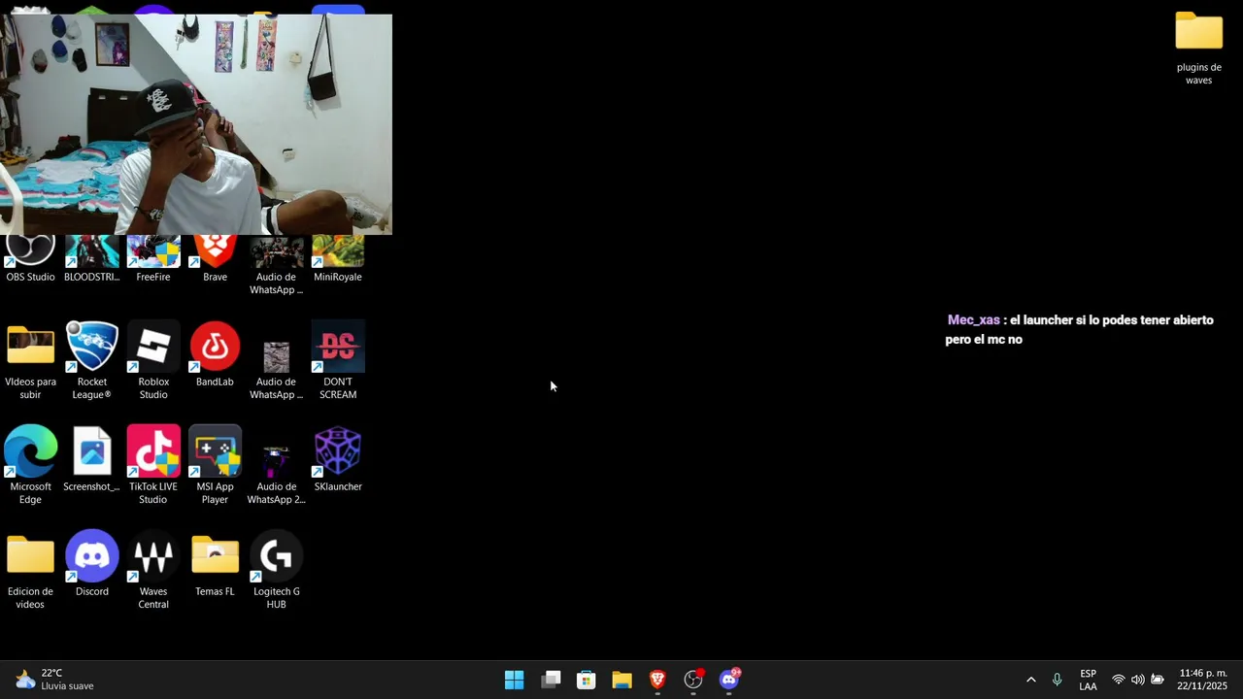Click the Mec_xas chat username
This screenshot has height=699, width=1243.
[973, 320]
